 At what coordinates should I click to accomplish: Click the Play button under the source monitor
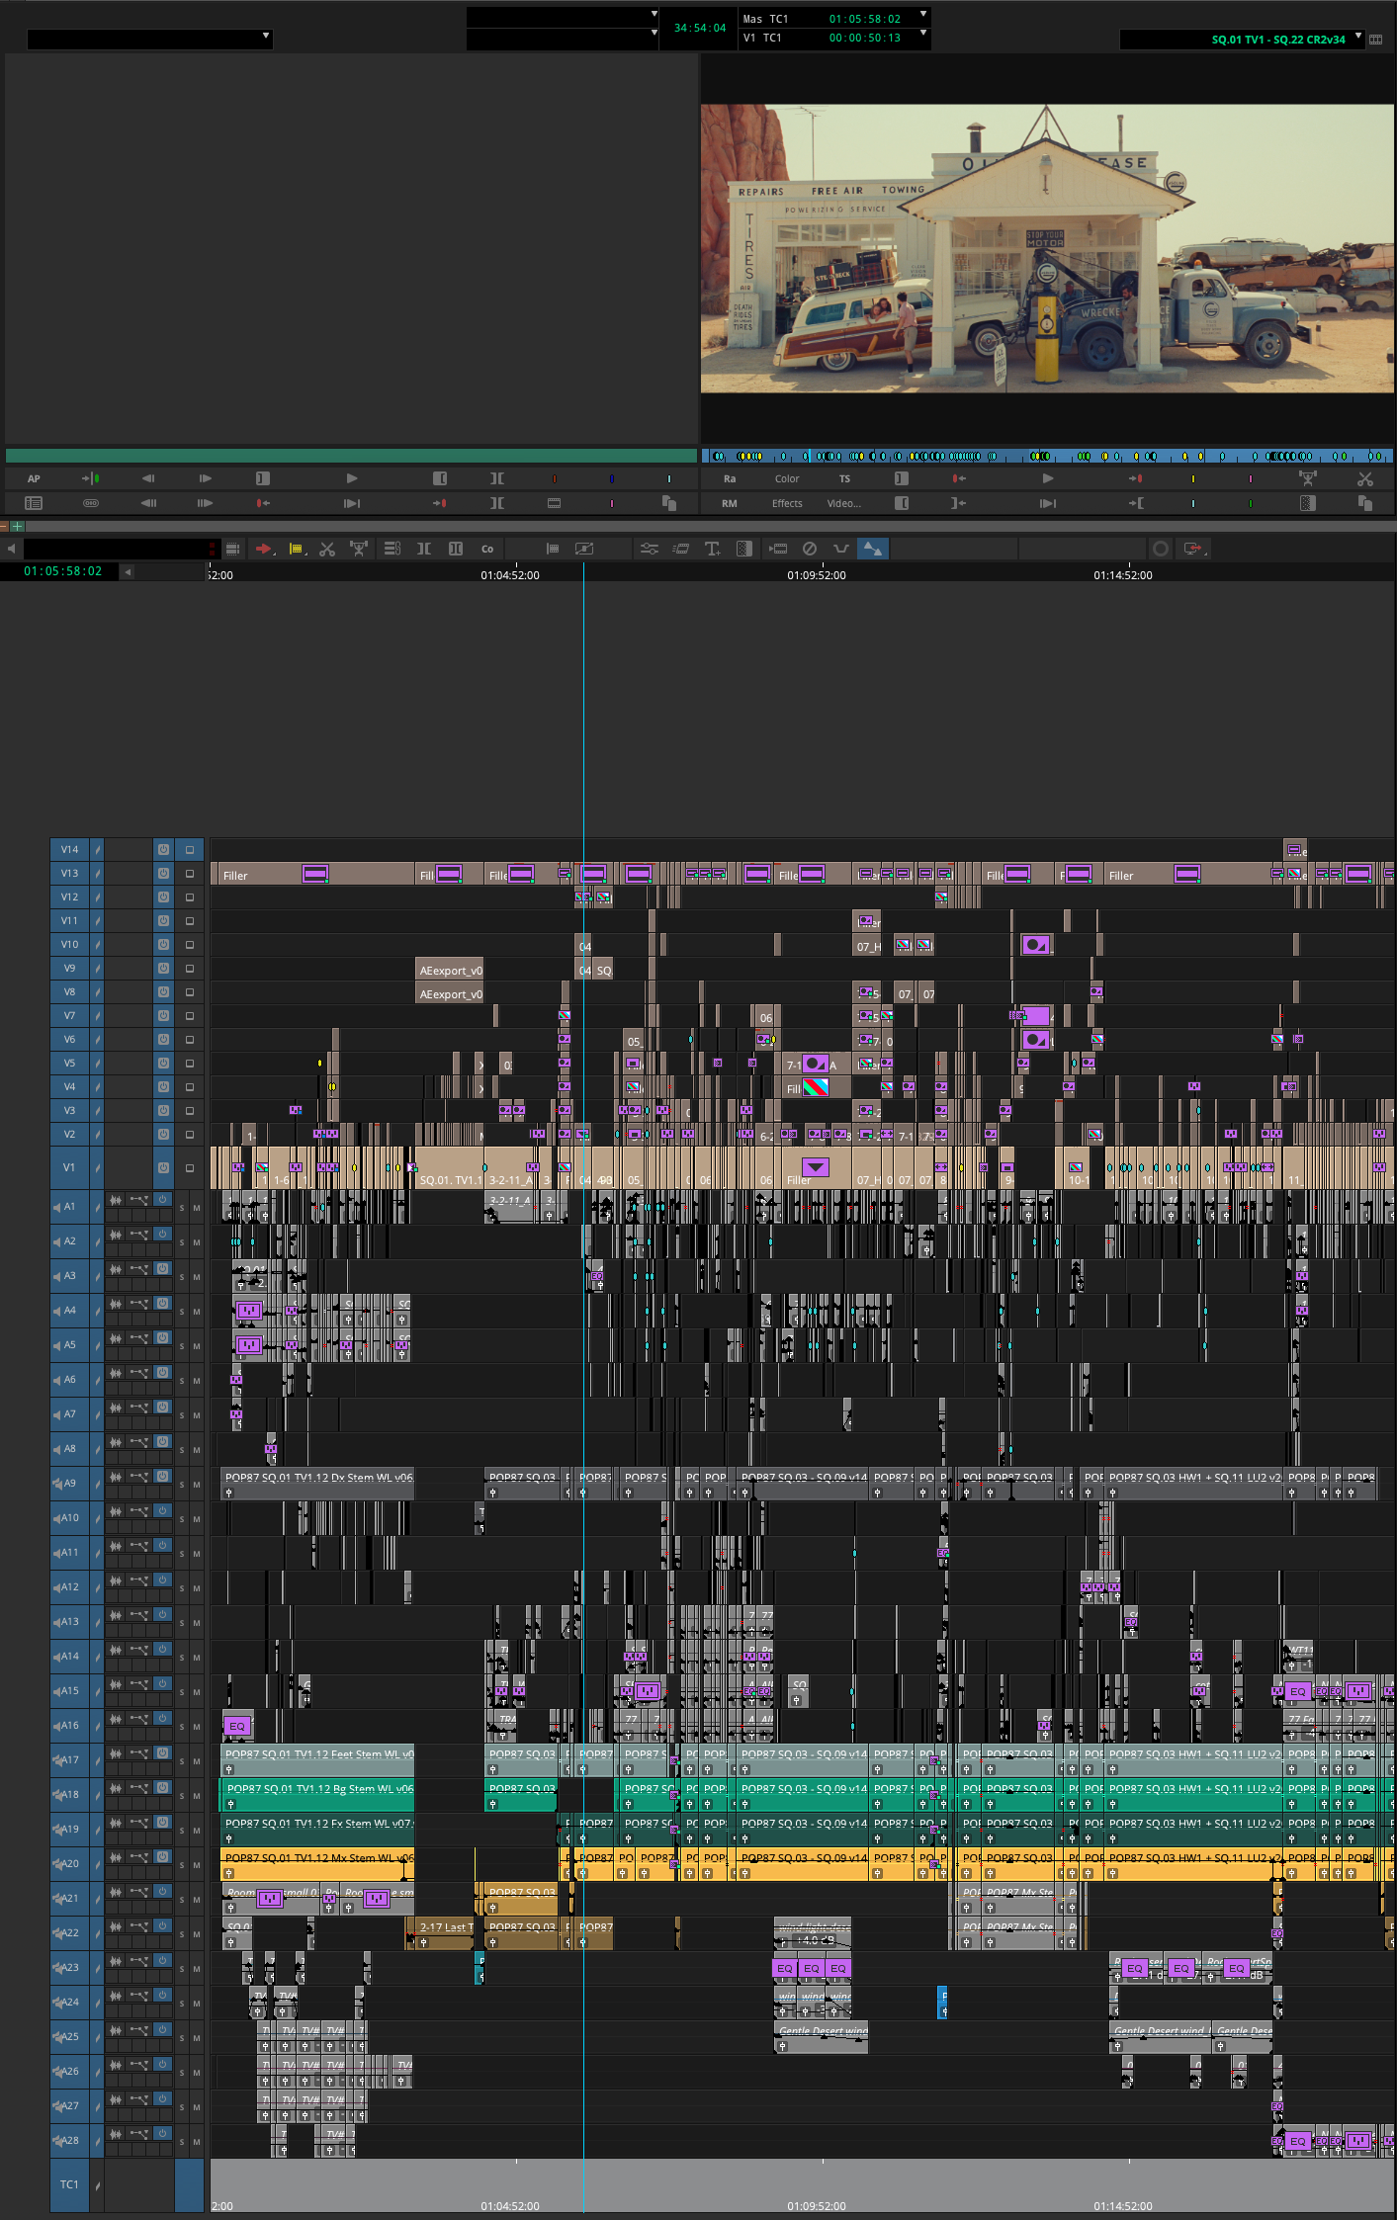coord(352,478)
